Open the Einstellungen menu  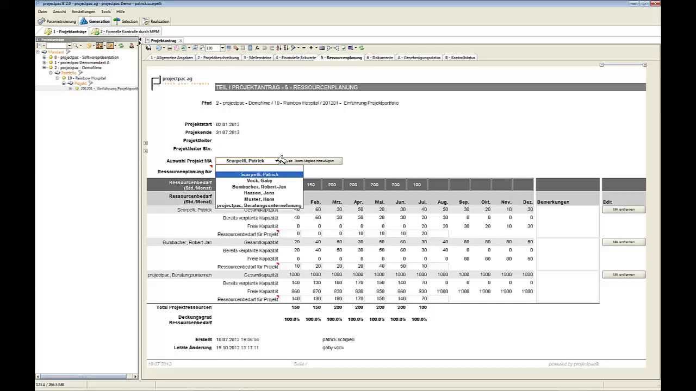pos(83,11)
